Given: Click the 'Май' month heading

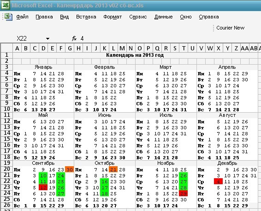Looking at the screenshot, I should point(43,115).
